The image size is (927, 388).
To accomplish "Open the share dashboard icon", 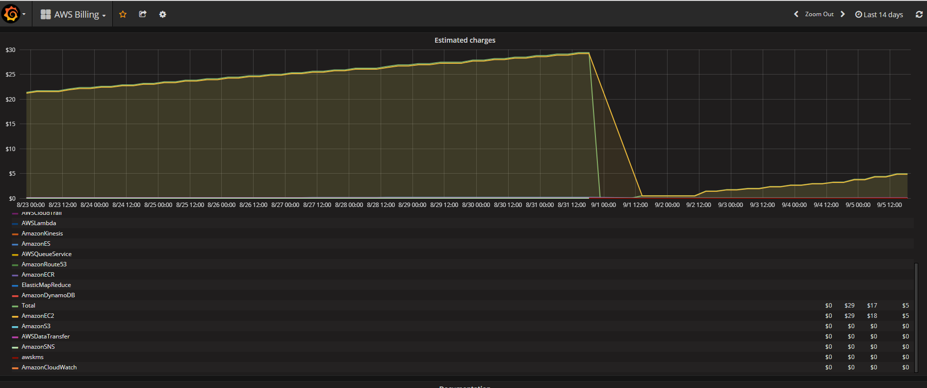I will tap(143, 14).
